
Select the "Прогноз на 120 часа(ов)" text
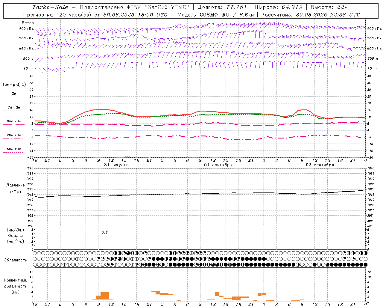click(57, 15)
